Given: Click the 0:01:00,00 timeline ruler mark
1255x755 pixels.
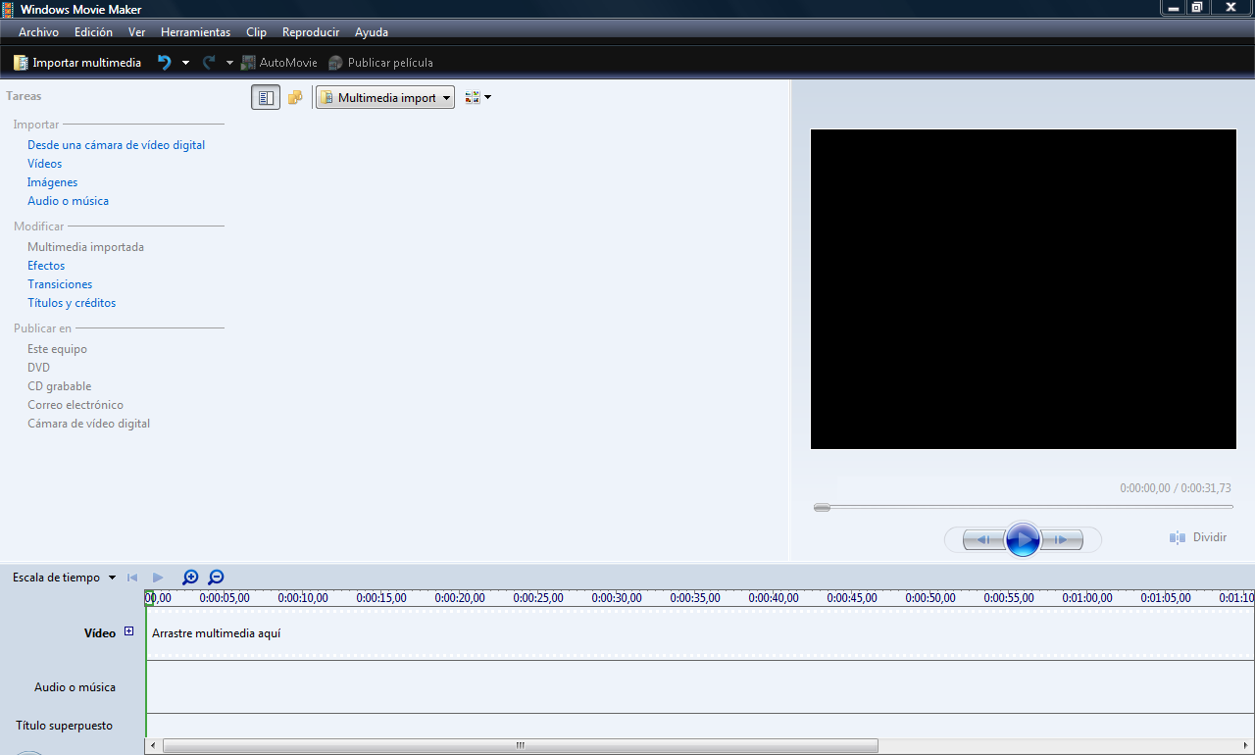Looking at the screenshot, I should pos(1087,597).
